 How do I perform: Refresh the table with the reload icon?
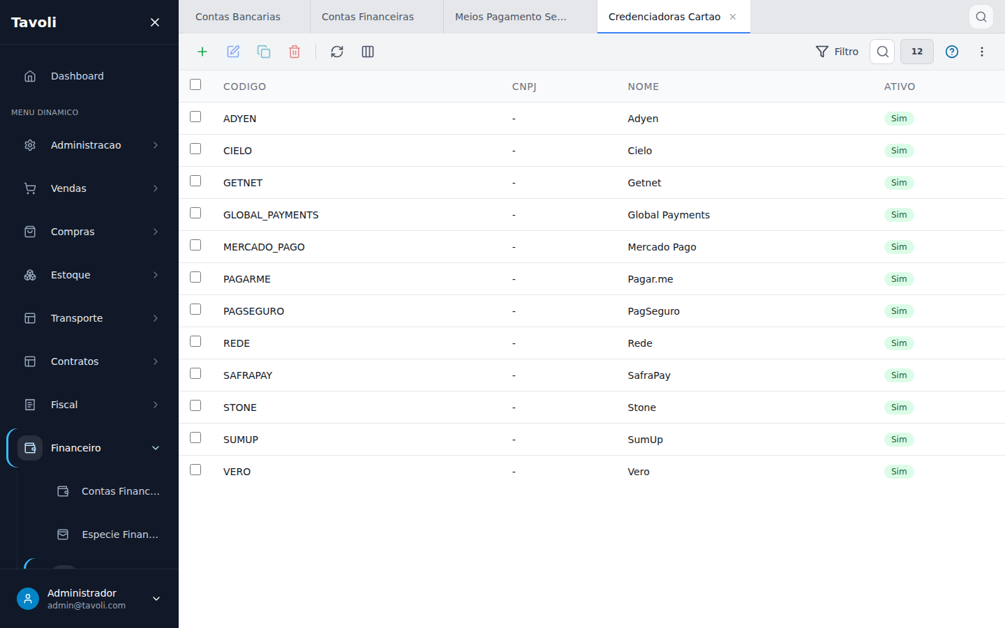337,52
